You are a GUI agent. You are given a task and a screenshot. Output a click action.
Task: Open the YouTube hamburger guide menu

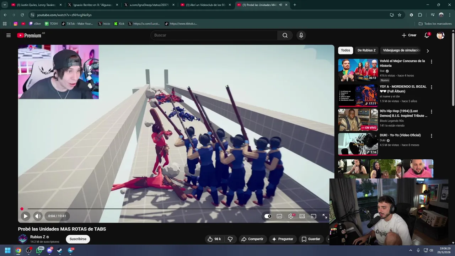point(9,35)
